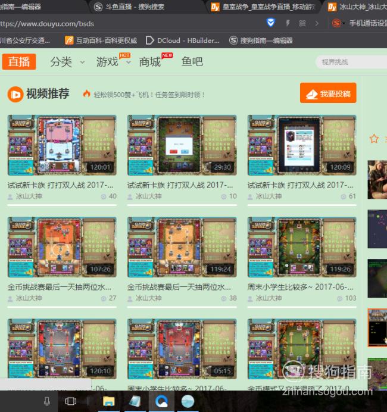
Task: Open the 省公安厅交通 bookmark
Action: (25, 40)
